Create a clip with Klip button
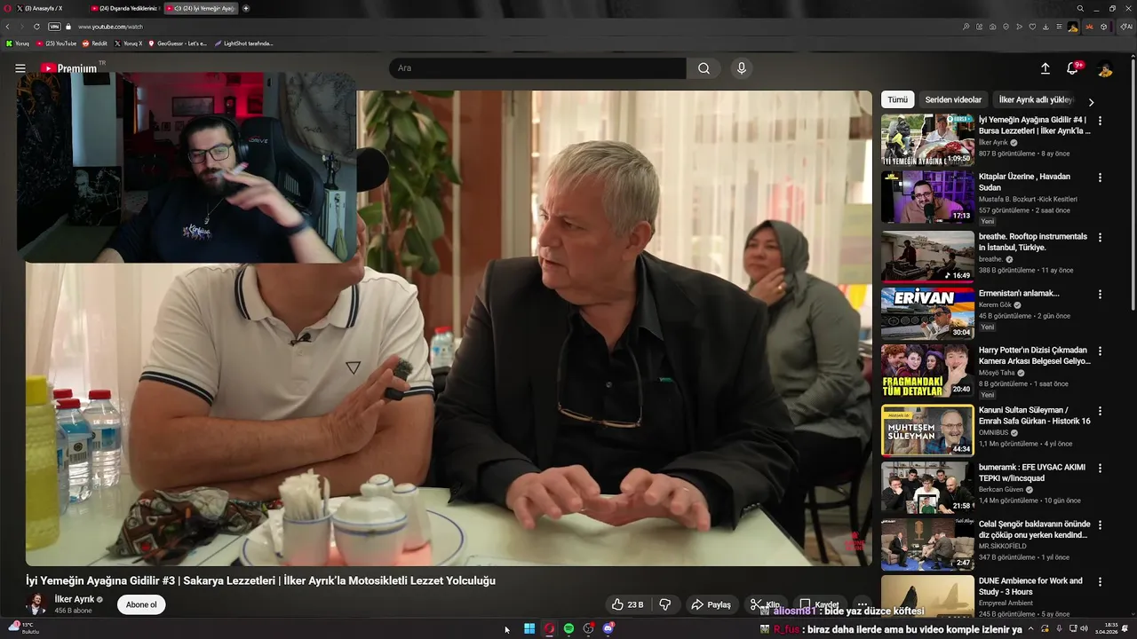1137x639 pixels. coord(766,604)
